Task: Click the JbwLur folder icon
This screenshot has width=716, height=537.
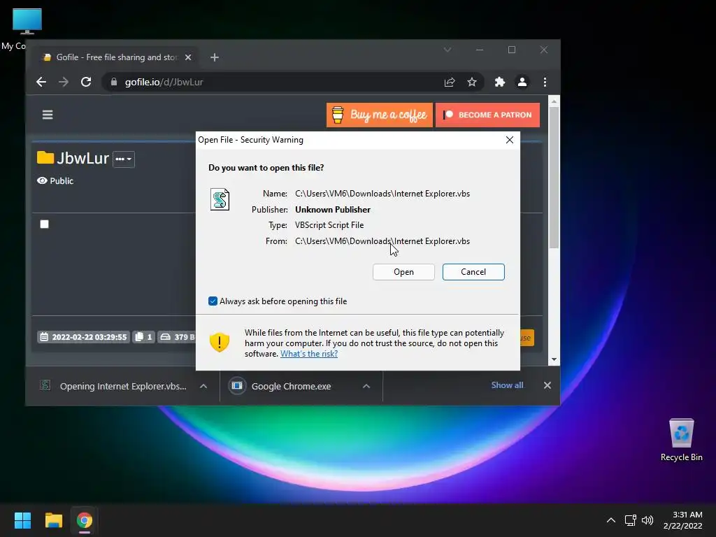Action: click(45, 157)
